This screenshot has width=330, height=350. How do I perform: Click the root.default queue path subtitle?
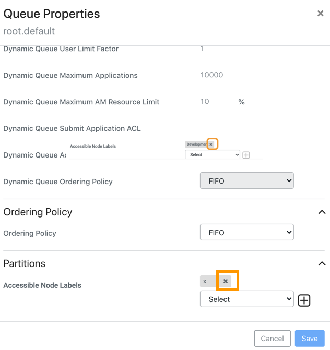[x=29, y=31]
